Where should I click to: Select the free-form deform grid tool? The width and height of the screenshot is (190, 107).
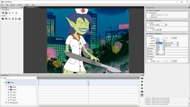19,19
